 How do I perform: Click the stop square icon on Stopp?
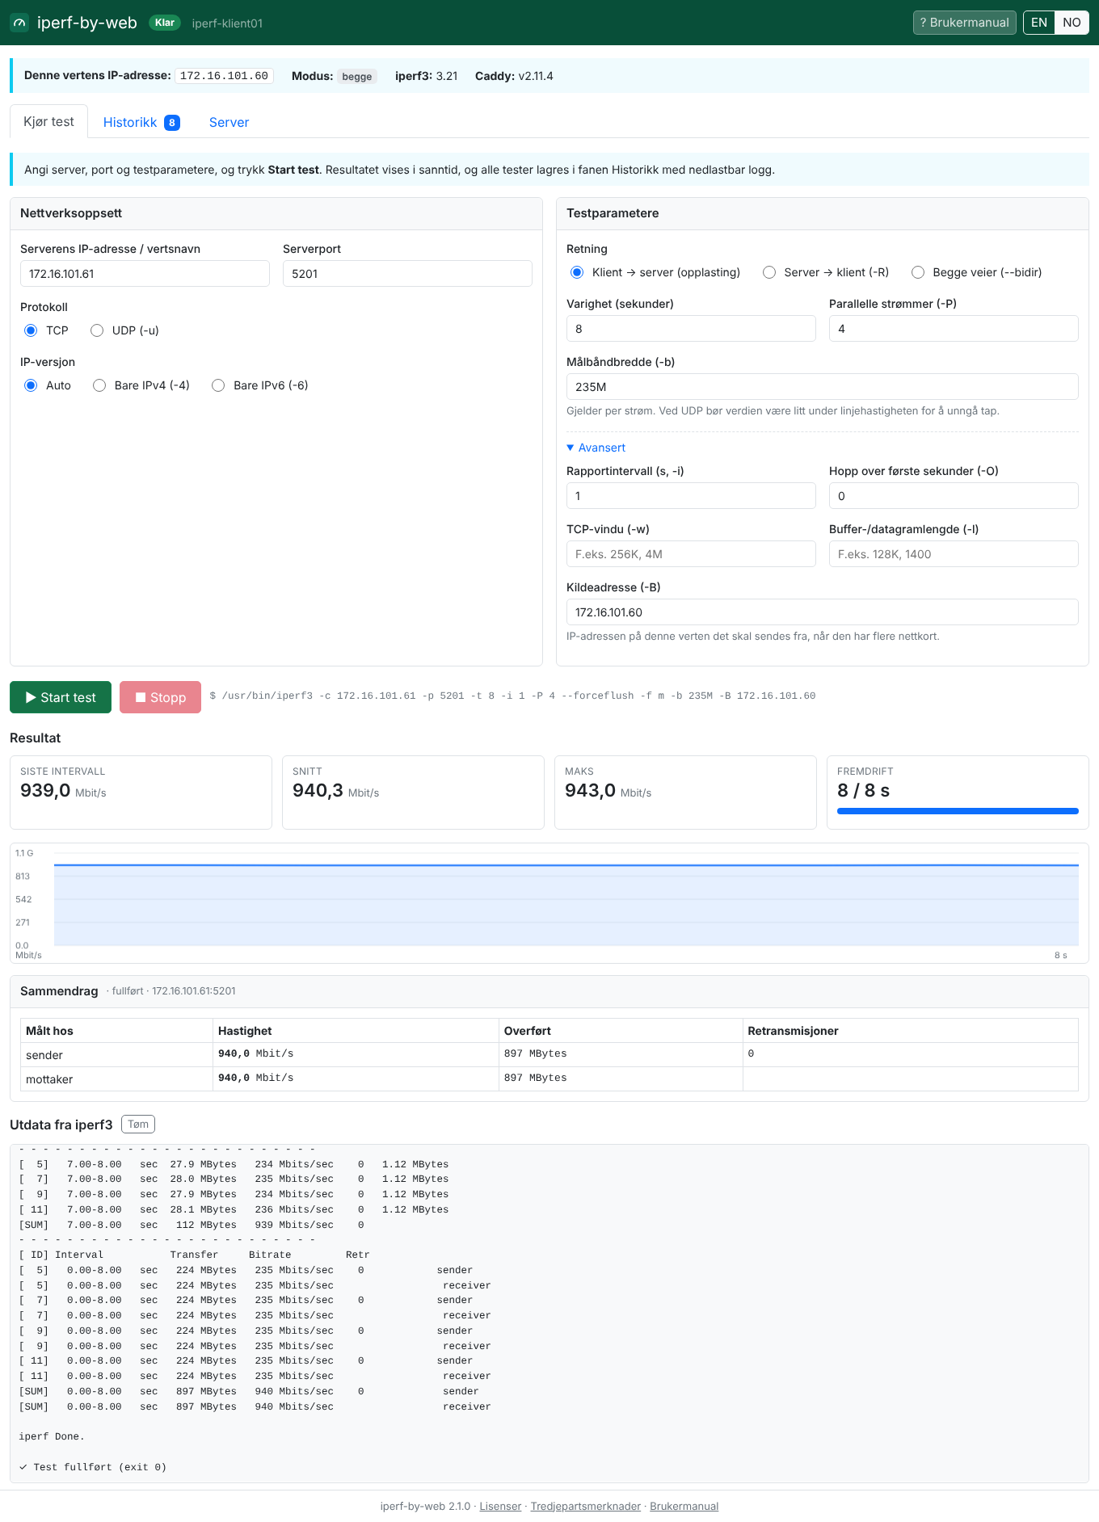141,697
